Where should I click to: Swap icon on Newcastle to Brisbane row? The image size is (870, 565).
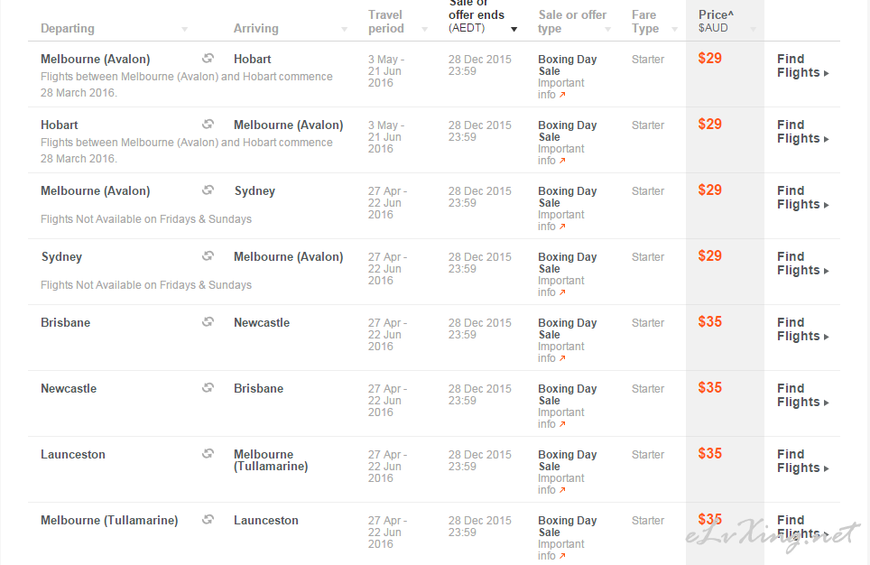point(208,388)
